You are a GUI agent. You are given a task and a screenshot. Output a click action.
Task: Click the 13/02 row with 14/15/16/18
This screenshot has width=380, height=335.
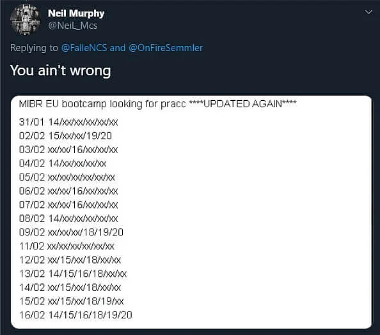73,274
